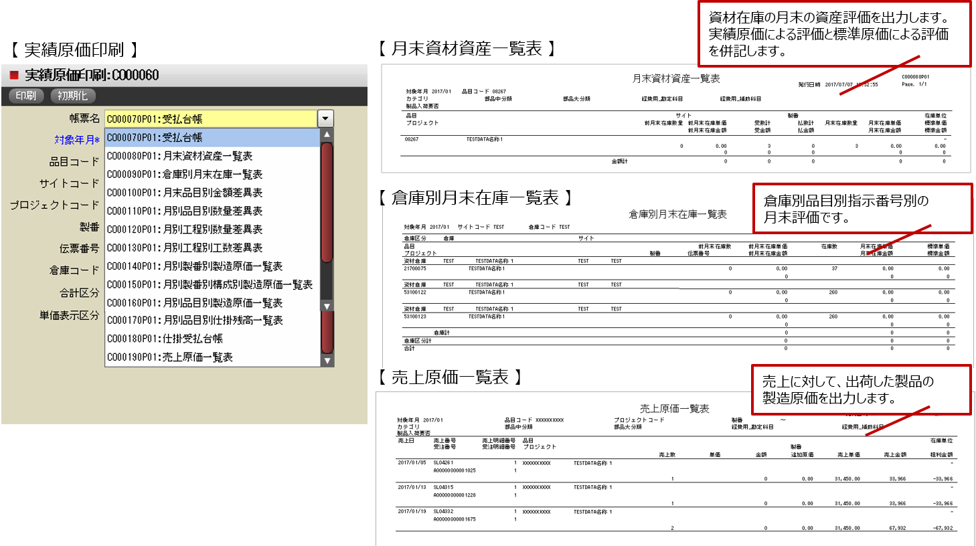Click the lower red scrollbar thumb

pos(327,333)
